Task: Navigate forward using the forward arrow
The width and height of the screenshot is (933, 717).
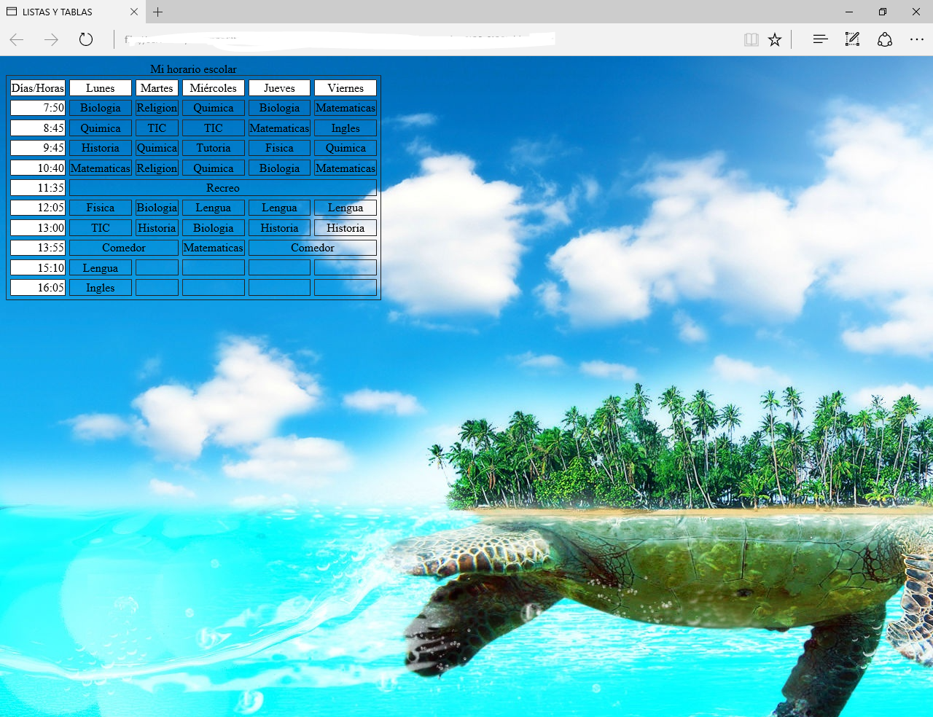Action: [51, 40]
